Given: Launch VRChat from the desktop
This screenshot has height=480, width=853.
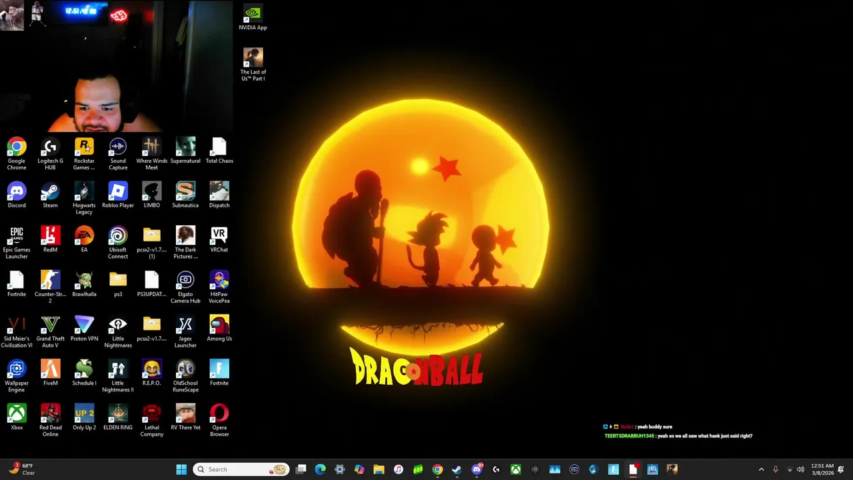Looking at the screenshot, I should (x=219, y=239).
